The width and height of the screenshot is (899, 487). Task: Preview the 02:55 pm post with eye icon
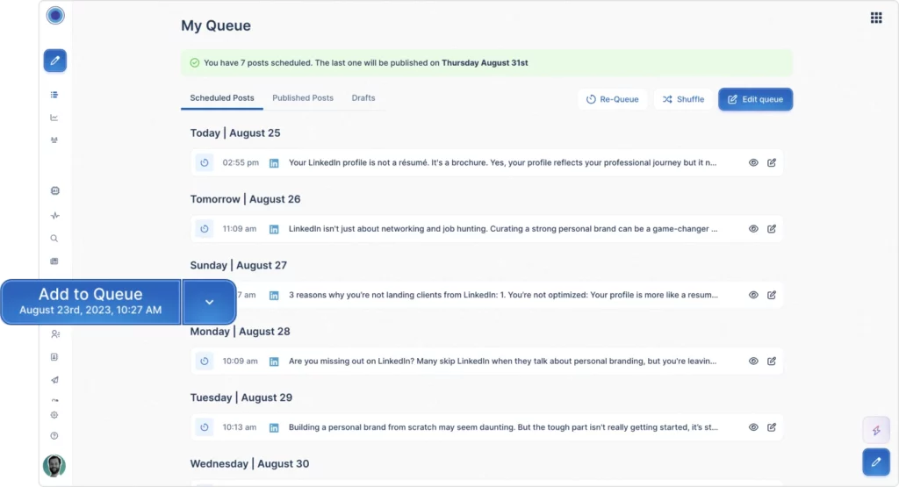coord(753,162)
